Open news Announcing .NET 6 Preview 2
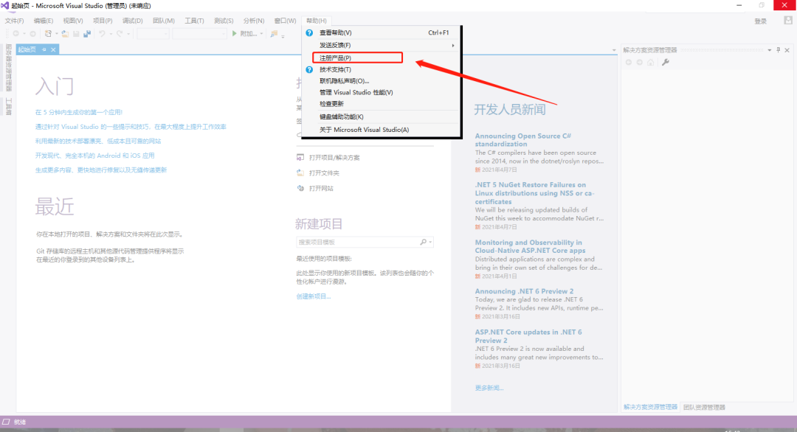797x432 pixels. point(524,291)
